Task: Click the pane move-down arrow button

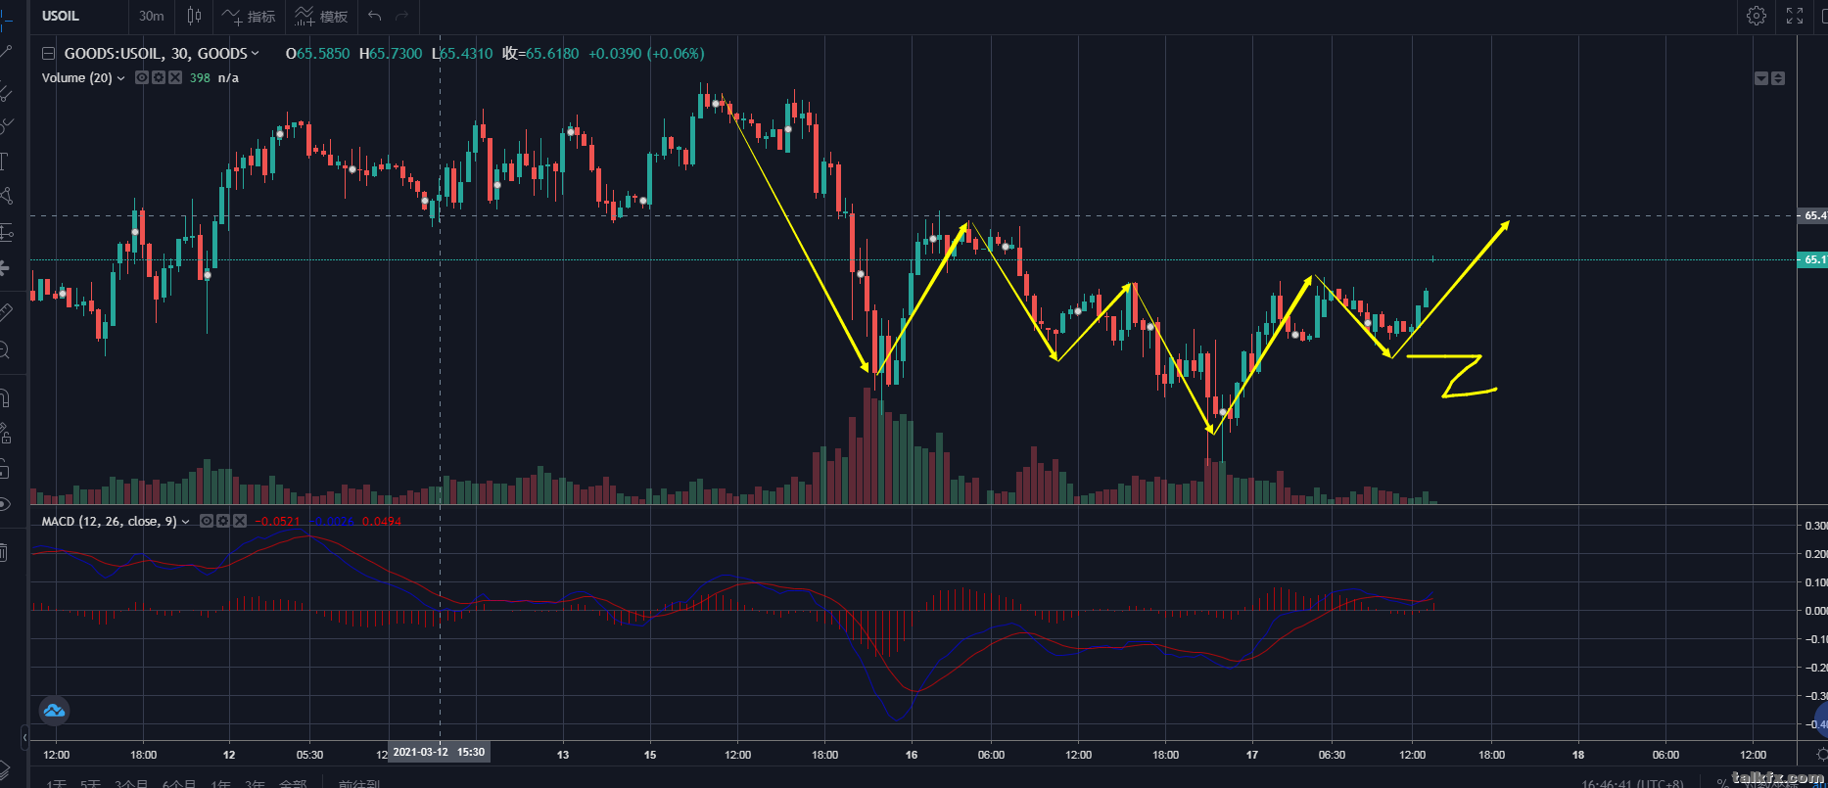Action: click(1761, 78)
